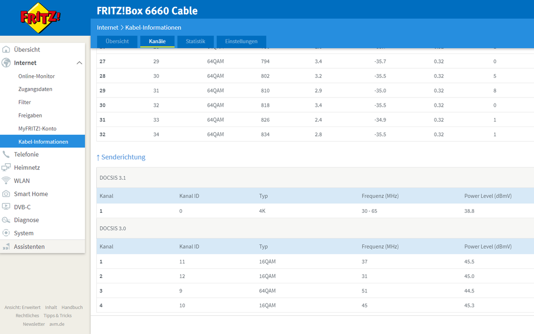
Task: Click the globe icon beside Internet
Action: [x=6, y=63]
